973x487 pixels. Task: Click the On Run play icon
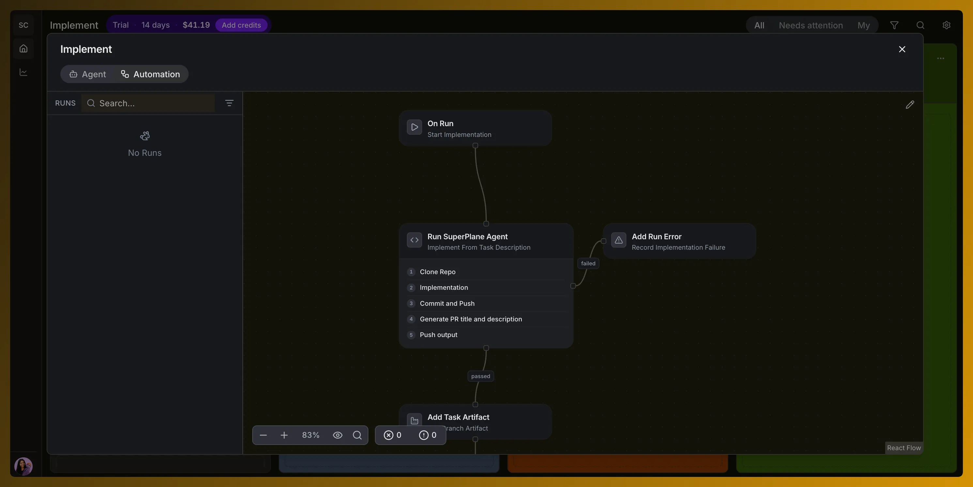(x=414, y=127)
